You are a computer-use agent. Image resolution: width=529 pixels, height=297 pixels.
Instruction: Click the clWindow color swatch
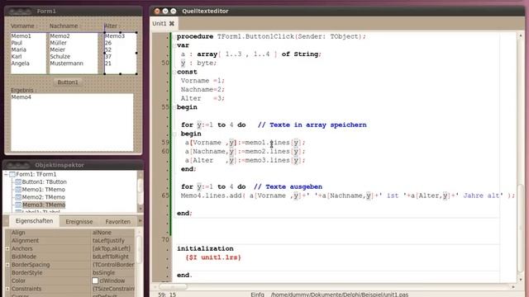95,280
